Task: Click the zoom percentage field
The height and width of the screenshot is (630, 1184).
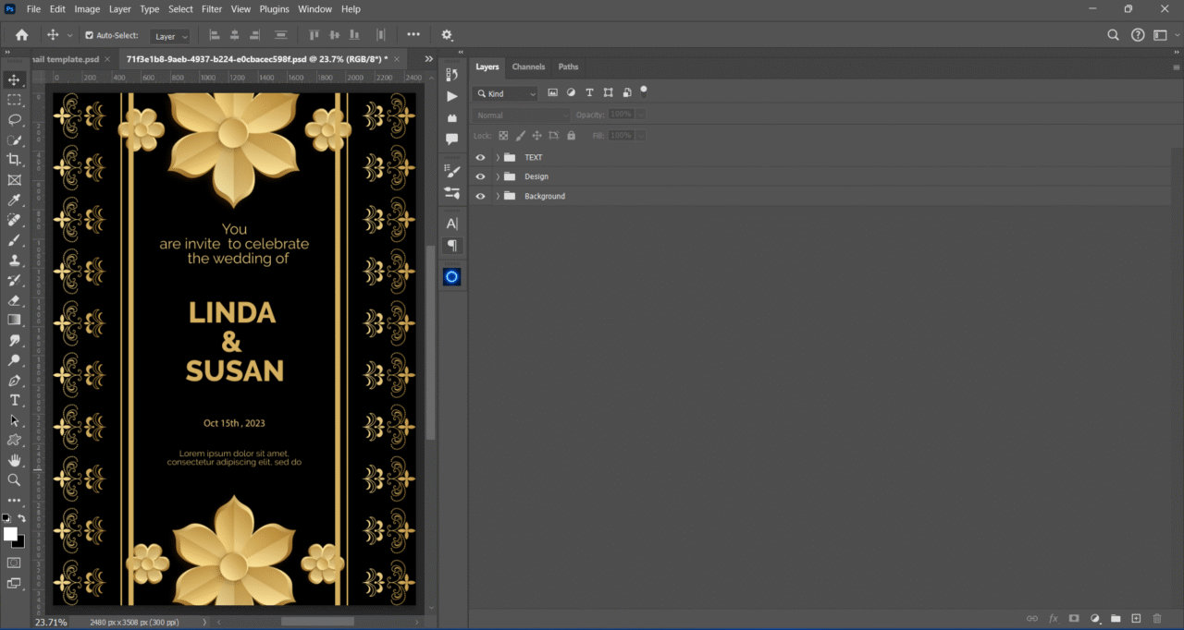Action: 51,622
